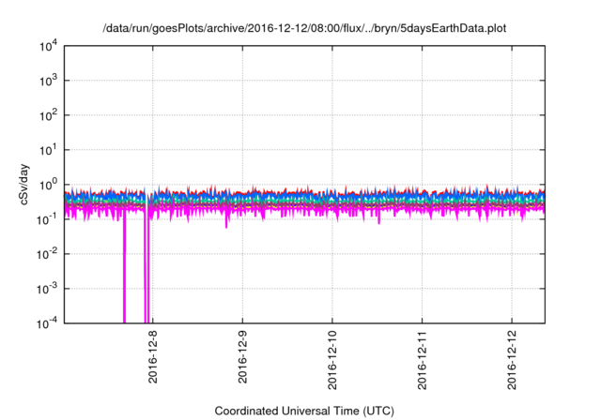Click the 2016-12-12 date tick label
This screenshot has width=601, height=420.
[x=512, y=360]
